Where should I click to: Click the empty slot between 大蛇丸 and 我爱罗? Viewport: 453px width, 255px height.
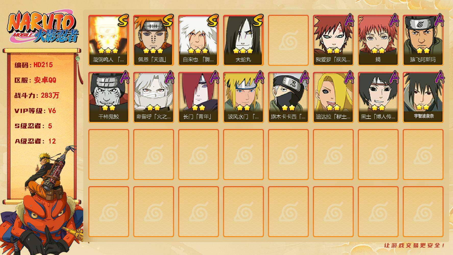coord(288,40)
